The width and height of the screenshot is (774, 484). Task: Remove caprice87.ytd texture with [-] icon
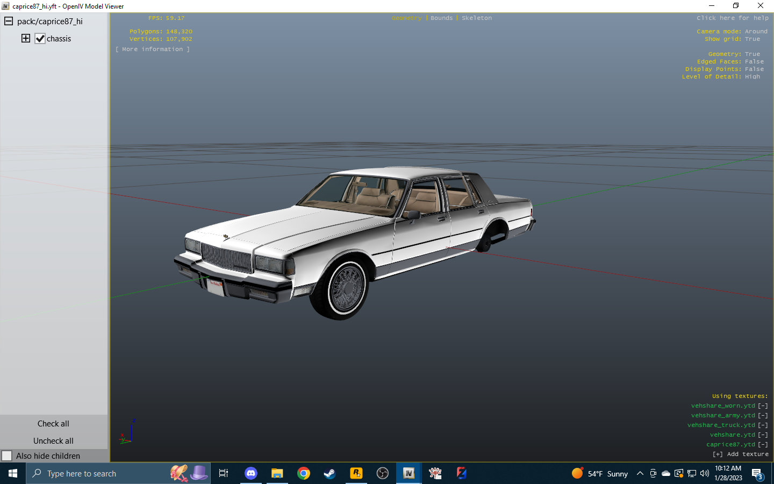763,444
